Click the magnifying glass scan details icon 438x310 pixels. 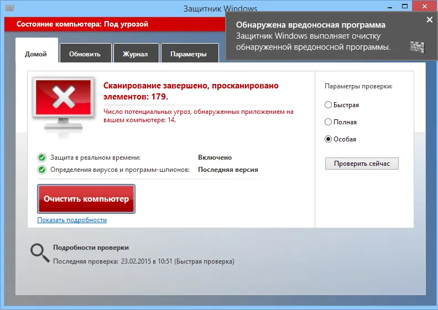pyautogui.click(x=40, y=253)
